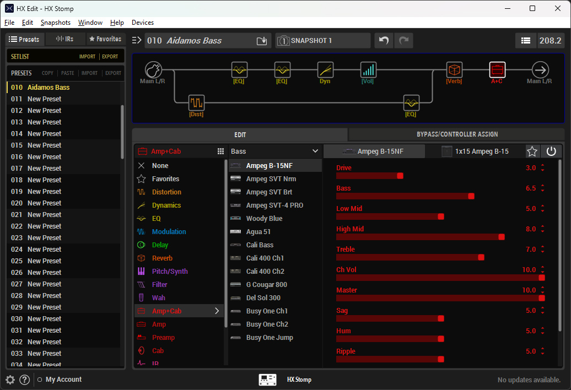This screenshot has width=571, height=390.
Task: Adjust the Sag value stepper
Action: (542, 310)
